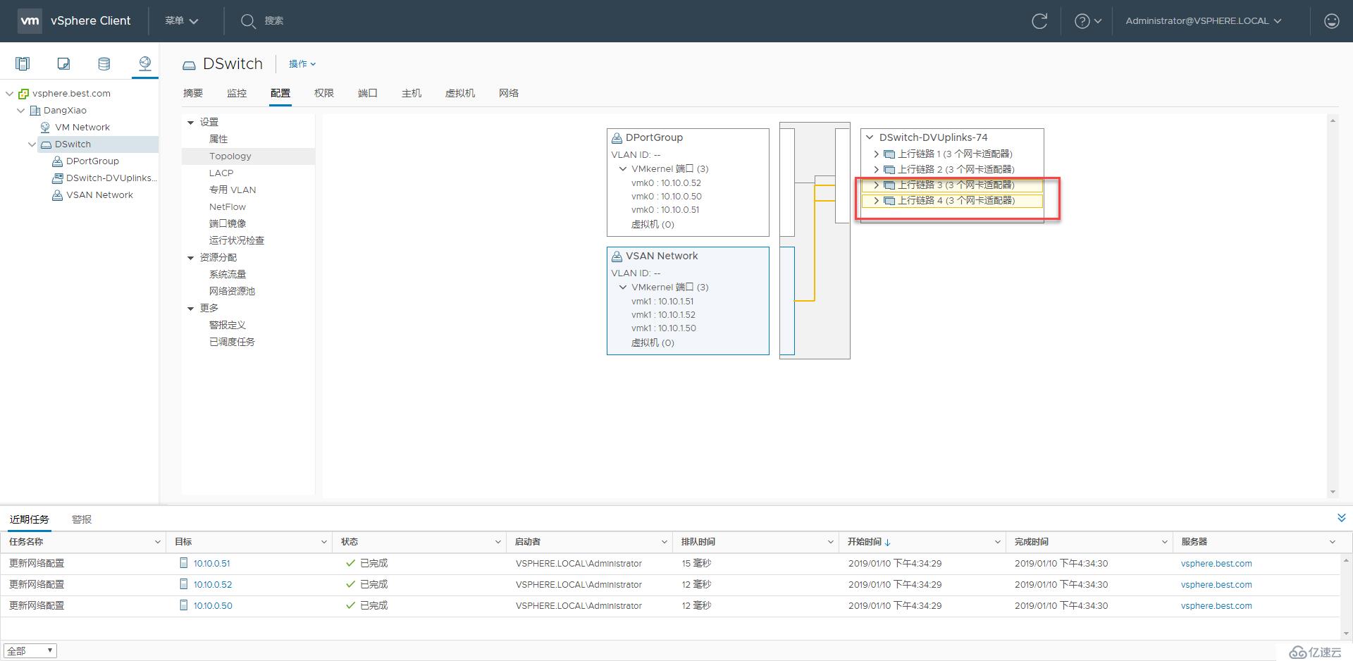Collapse the DangXiao datacenter node
The width and height of the screenshot is (1353, 661).
click(x=20, y=110)
